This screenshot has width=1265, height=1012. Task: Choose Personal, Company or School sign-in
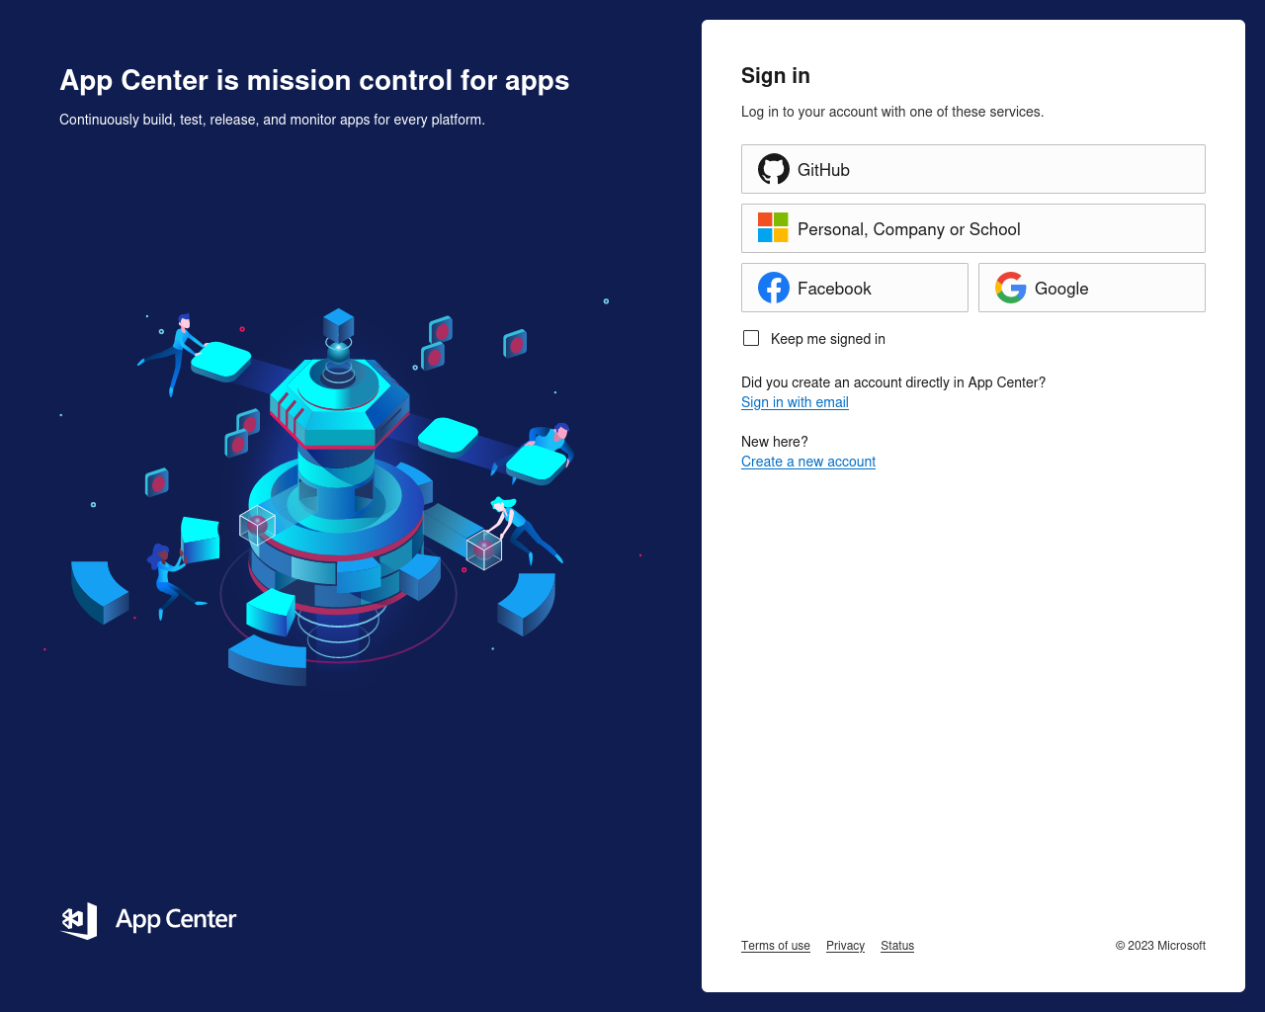pyautogui.click(x=973, y=228)
